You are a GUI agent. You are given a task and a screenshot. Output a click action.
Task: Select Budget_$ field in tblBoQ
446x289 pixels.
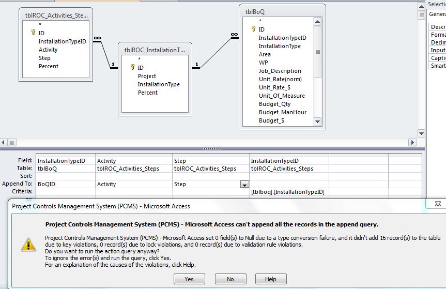(271, 120)
